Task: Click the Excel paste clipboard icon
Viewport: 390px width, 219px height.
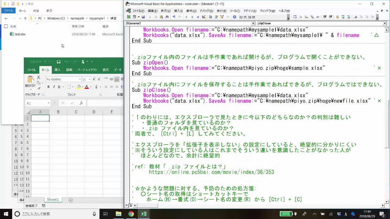Action: click(x=30, y=80)
